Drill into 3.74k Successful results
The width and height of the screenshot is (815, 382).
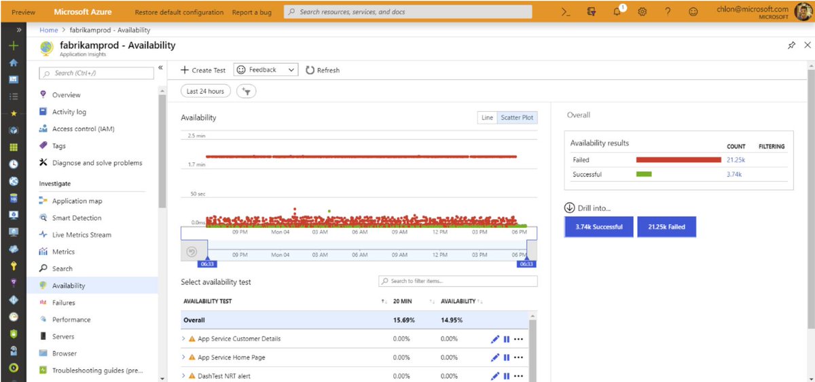pyautogui.click(x=598, y=227)
